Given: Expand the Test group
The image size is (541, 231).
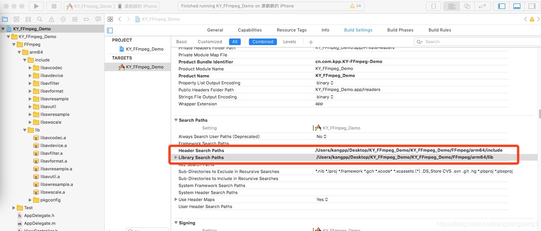Looking at the screenshot, I should tap(14, 208).
